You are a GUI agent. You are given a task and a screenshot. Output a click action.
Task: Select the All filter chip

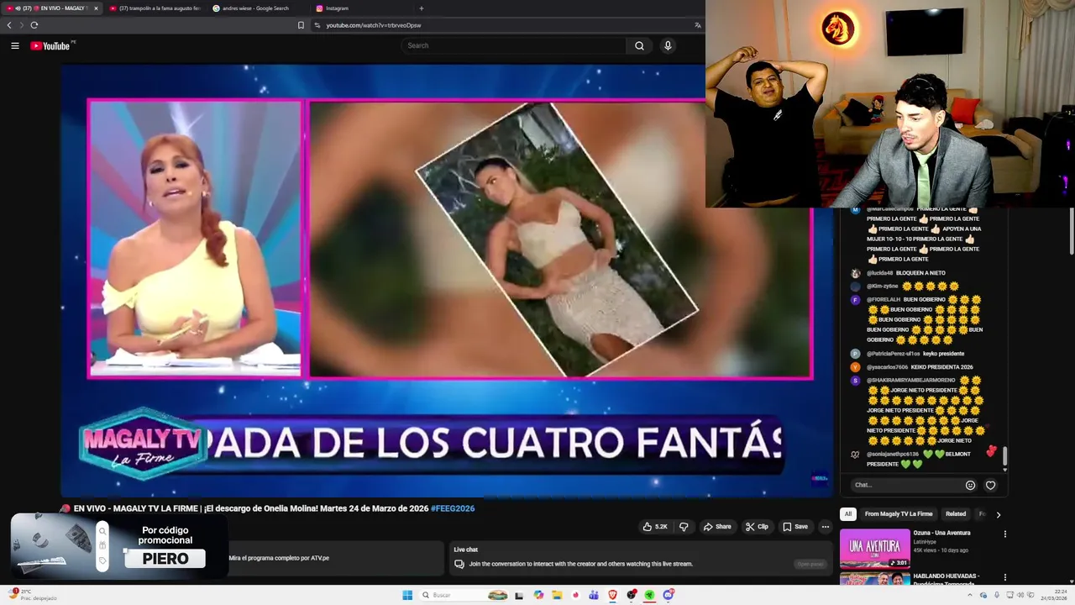tap(848, 513)
